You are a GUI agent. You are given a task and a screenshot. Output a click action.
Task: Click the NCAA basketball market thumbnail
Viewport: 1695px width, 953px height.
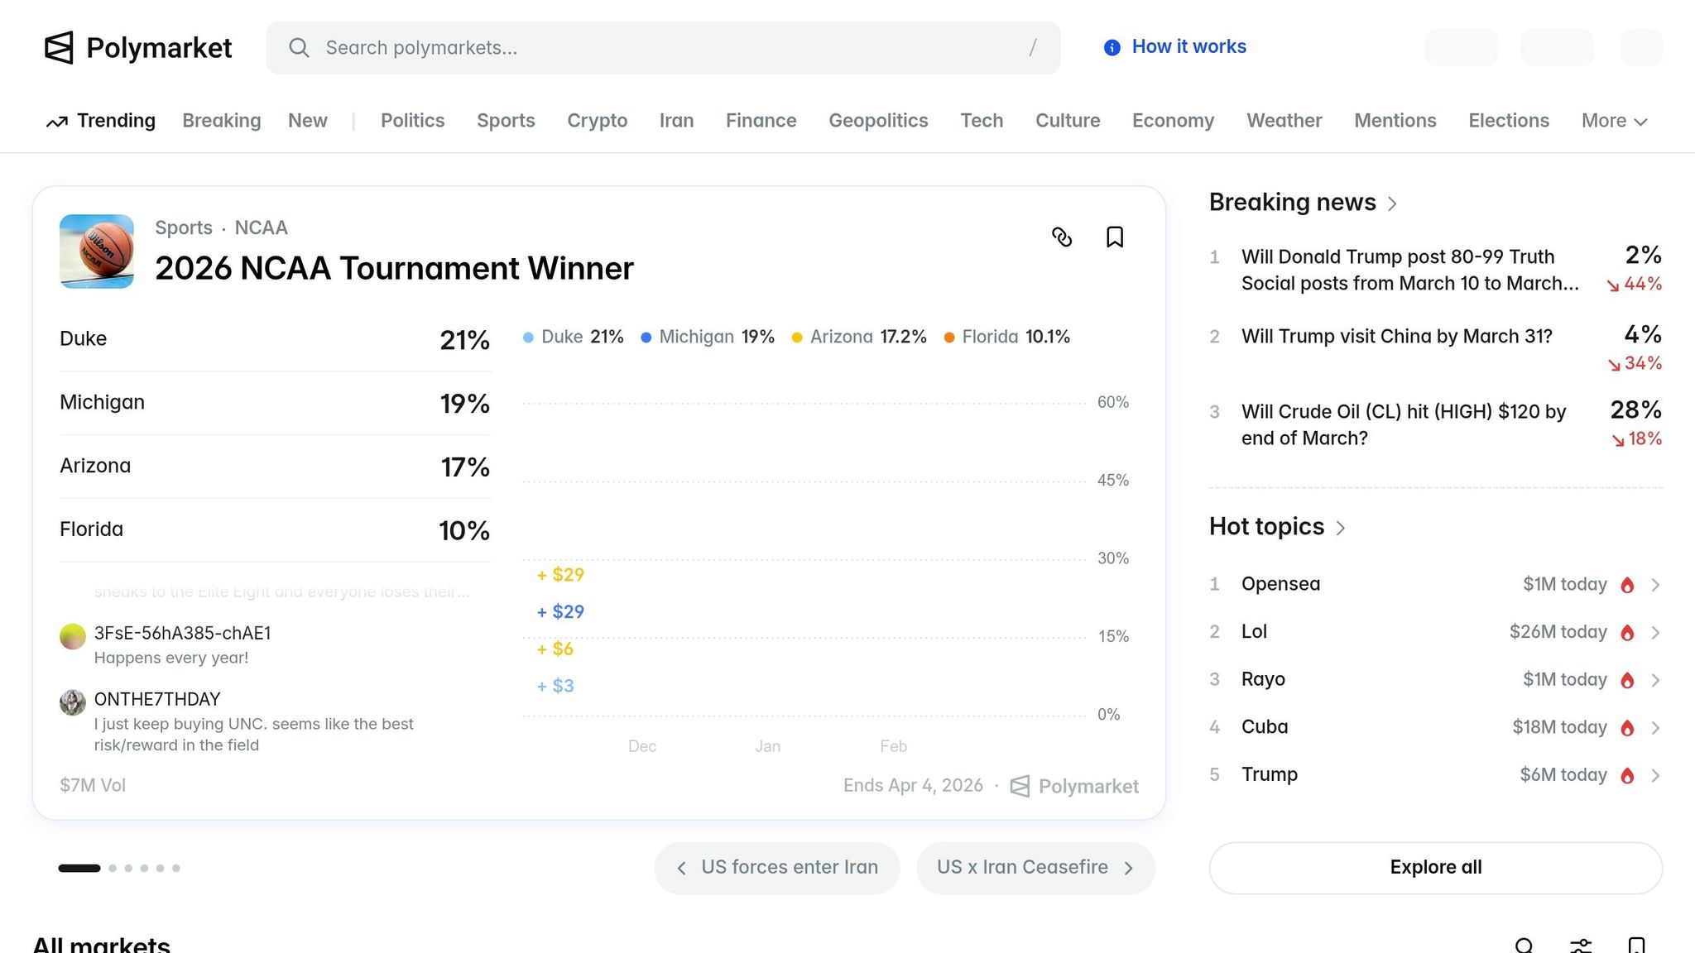point(97,251)
